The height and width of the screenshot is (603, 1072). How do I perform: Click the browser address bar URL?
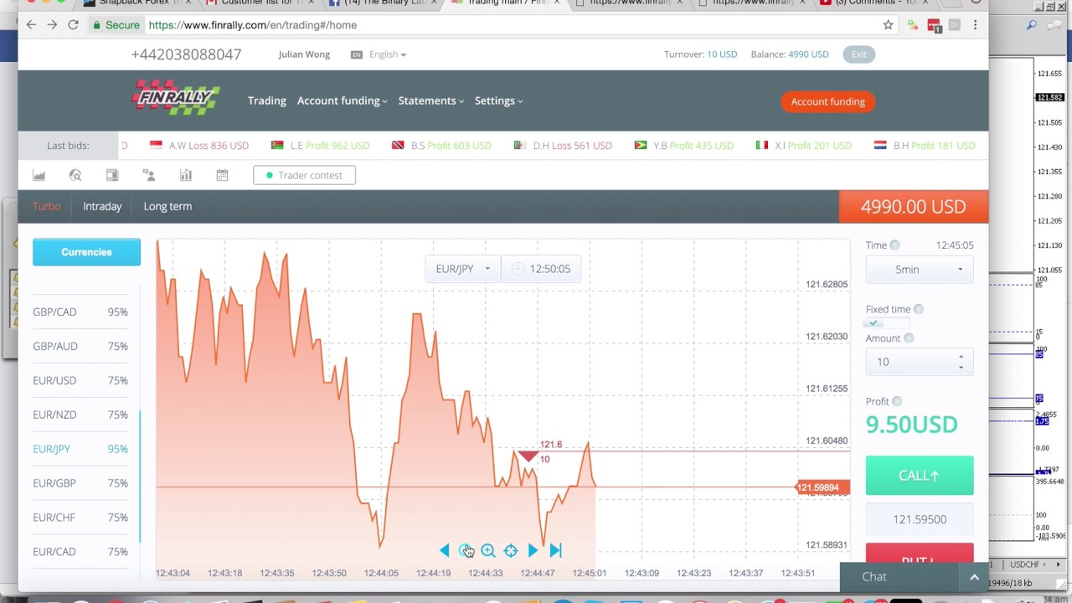click(253, 25)
